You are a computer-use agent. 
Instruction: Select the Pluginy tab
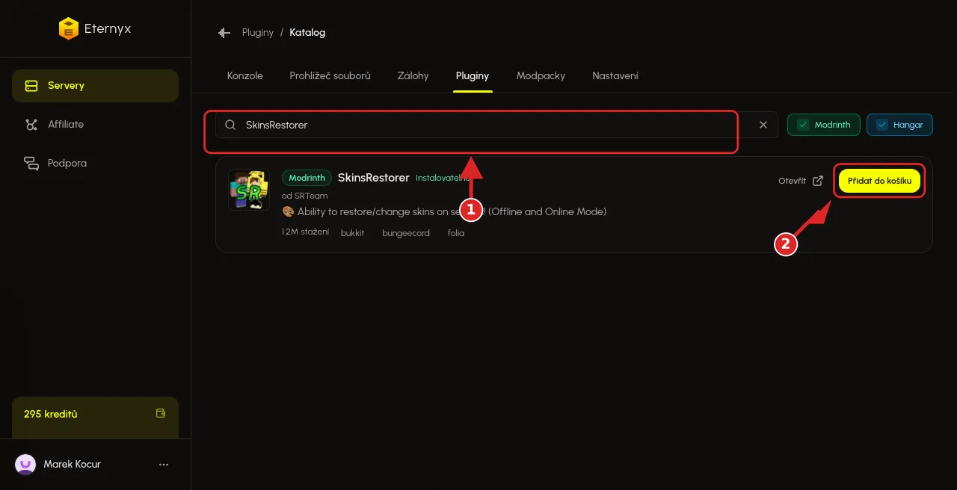[x=473, y=76]
